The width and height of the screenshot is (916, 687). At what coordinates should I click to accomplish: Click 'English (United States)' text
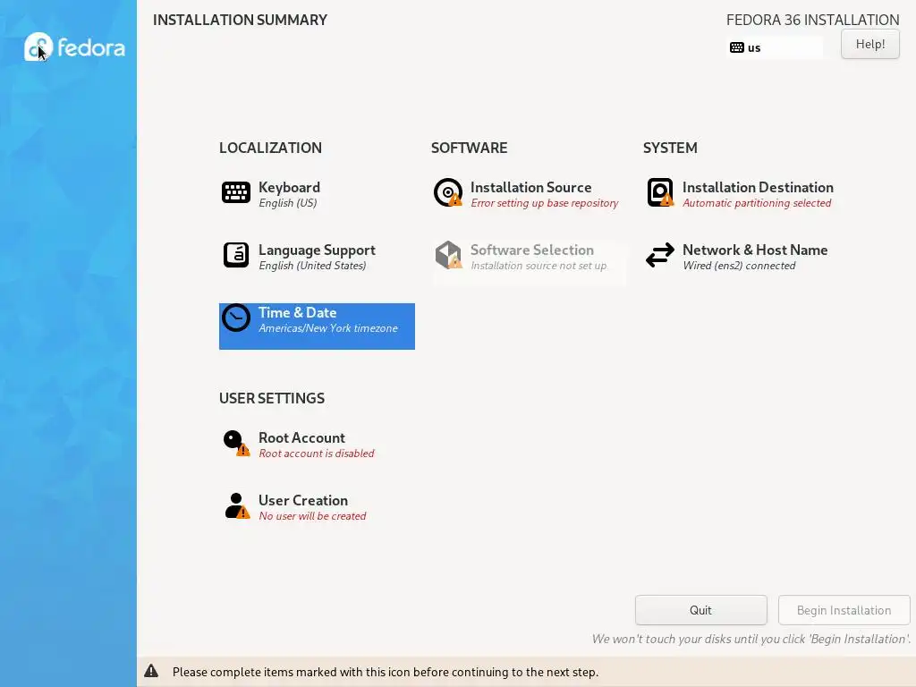312,266
